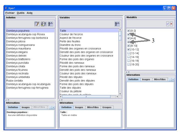Uncheck the [10-12[ modality checkbox

click(x=128, y=49)
